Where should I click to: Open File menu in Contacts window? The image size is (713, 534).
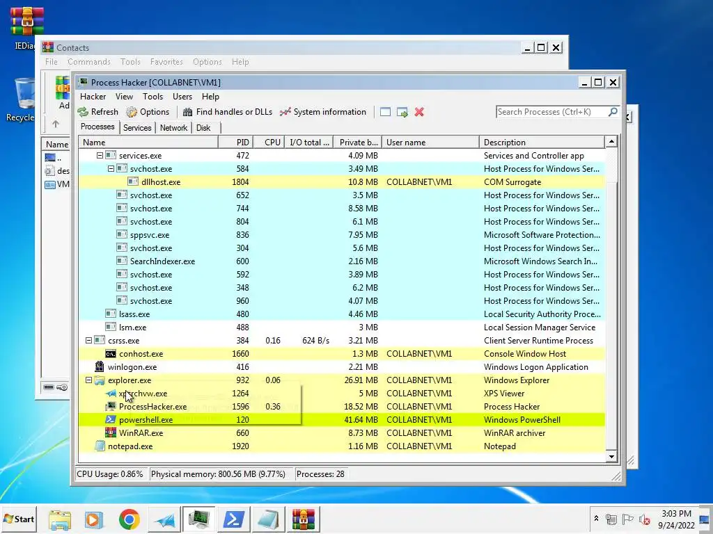coord(52,62)
